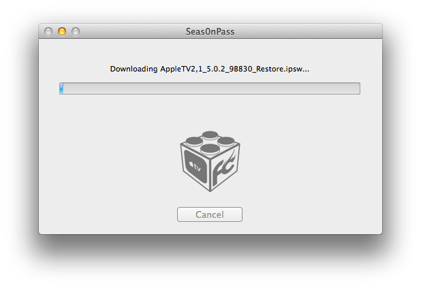Click the Seas0nPass window title text

point(210,31)
